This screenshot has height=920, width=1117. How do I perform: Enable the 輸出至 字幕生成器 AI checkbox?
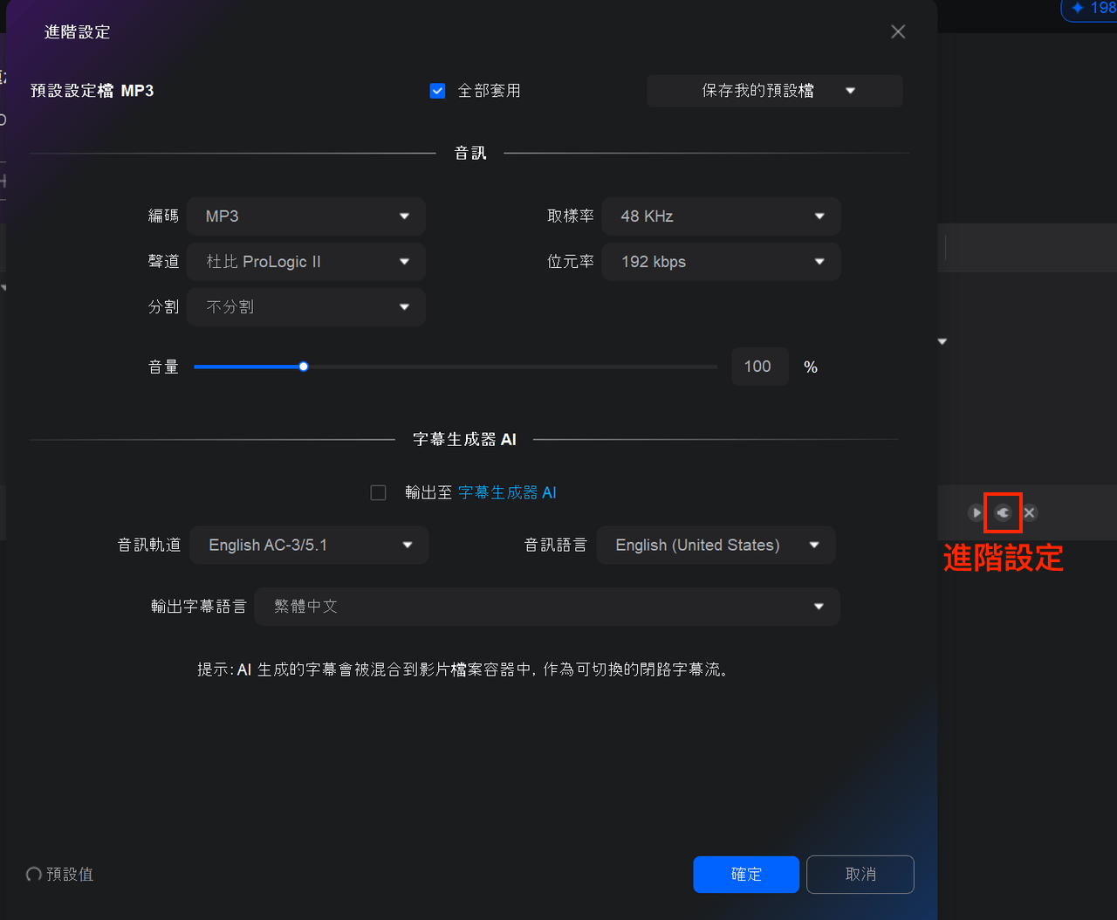[378, 493]
